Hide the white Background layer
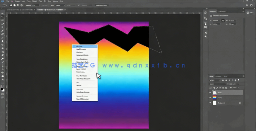 pos(210,103)
